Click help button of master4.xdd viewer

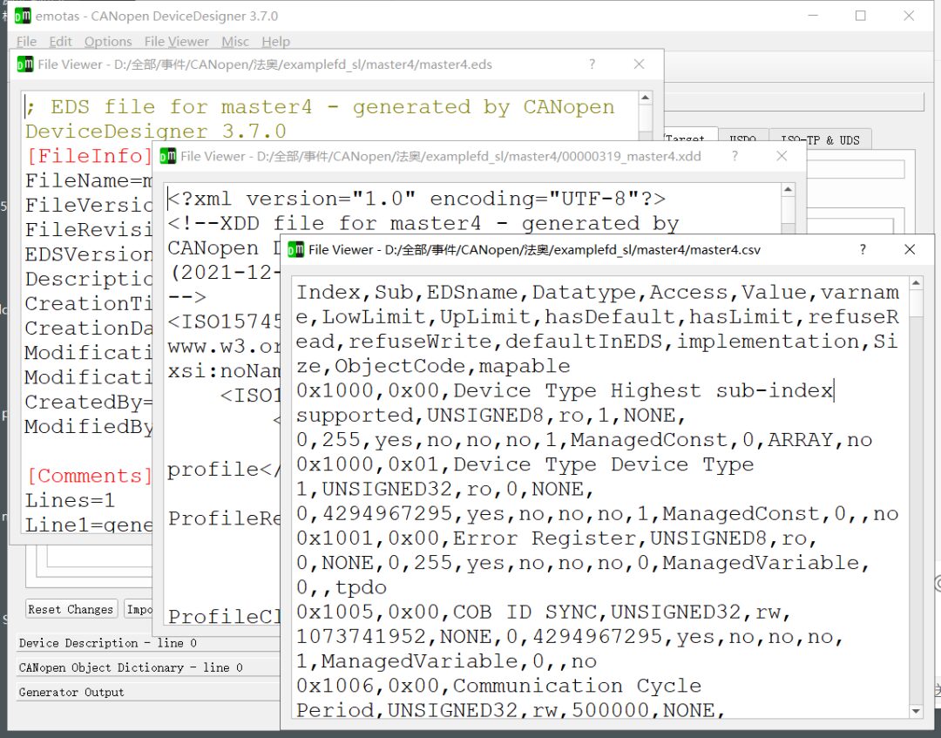pos(735,155)
